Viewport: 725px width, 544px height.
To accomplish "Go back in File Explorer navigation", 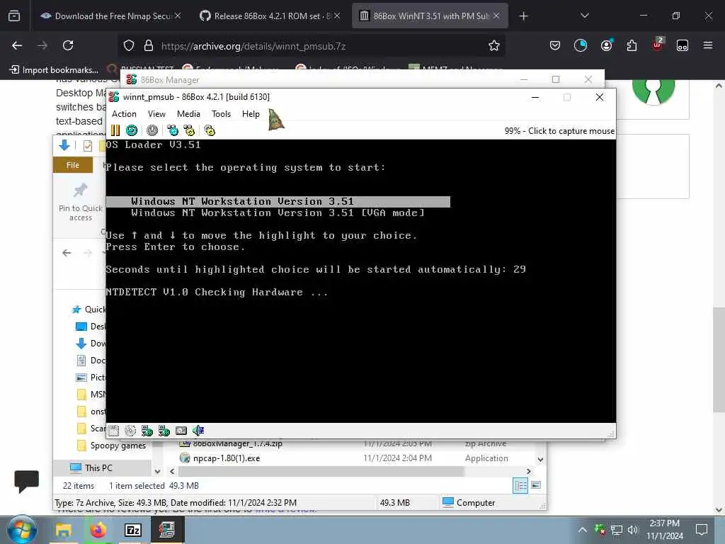I will [x=67, y=253].
